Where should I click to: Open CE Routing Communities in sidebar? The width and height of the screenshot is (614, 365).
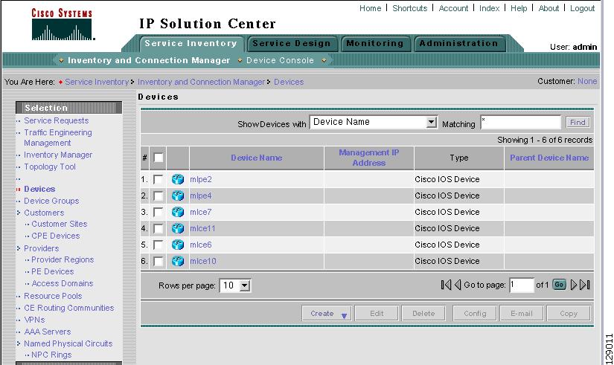pos(69,308)
